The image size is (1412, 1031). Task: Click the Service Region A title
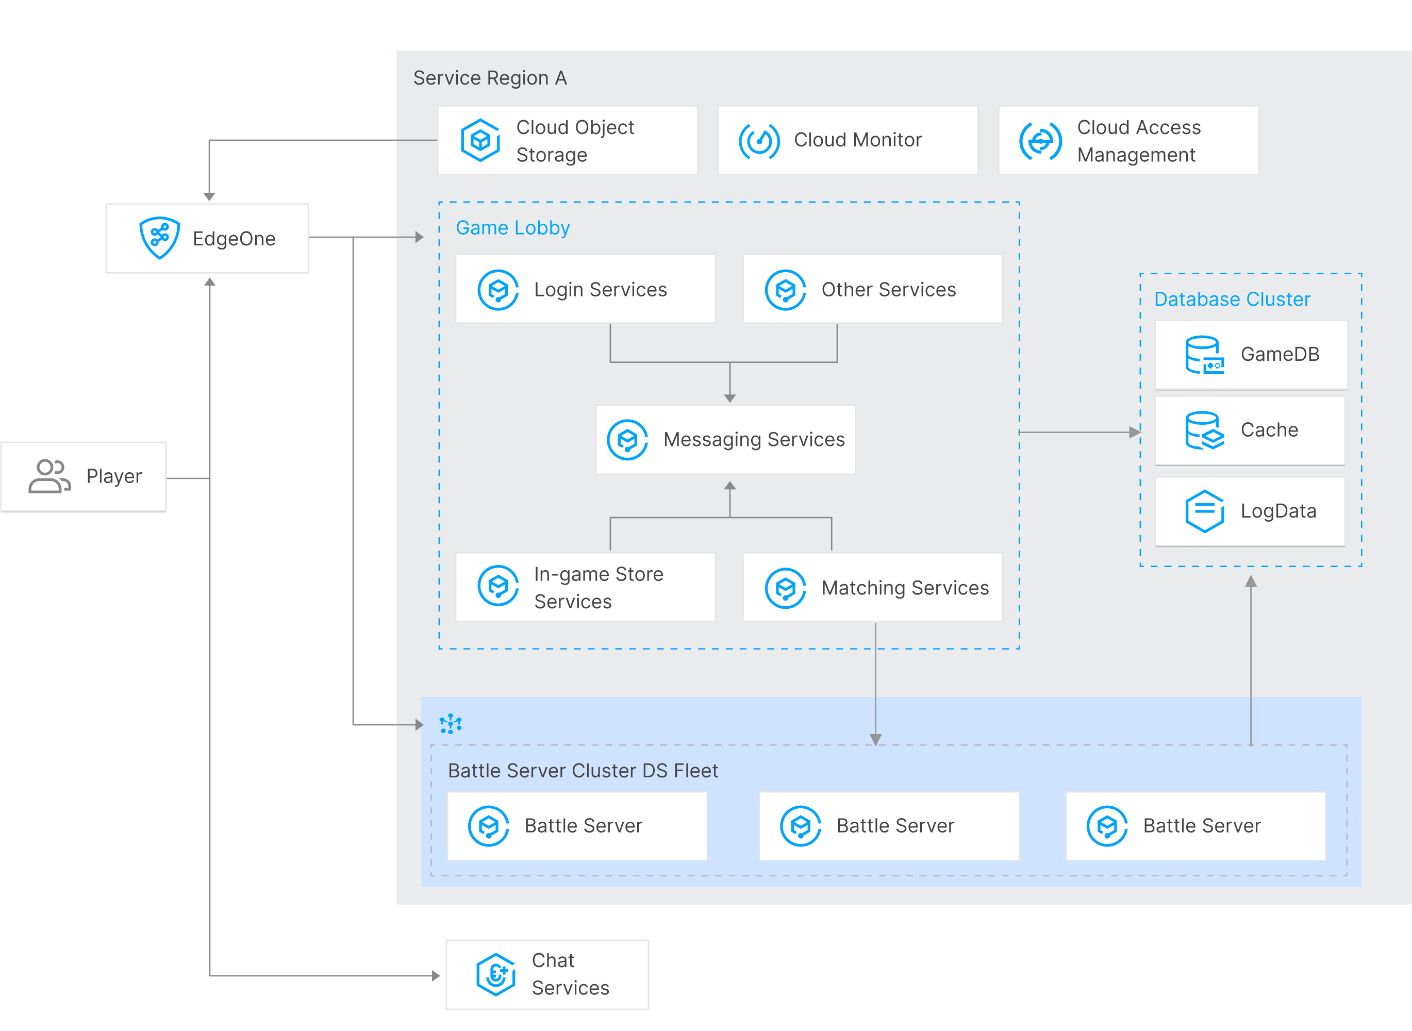point(490,78)
